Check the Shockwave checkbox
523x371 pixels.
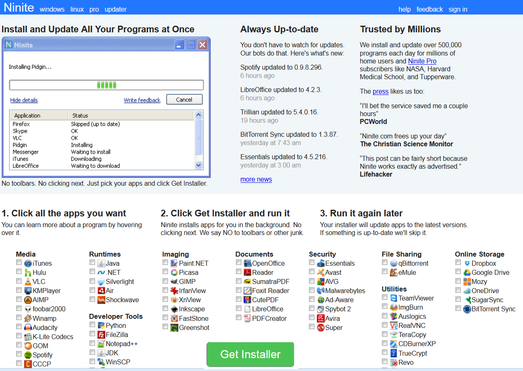pos(92,299)
